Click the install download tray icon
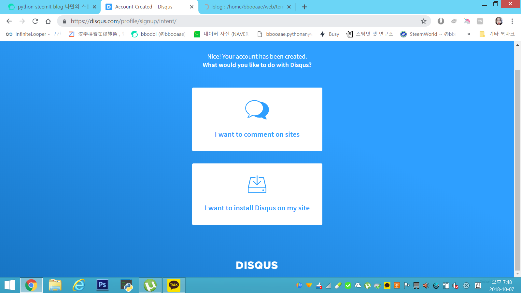 [x=257, y=184]
